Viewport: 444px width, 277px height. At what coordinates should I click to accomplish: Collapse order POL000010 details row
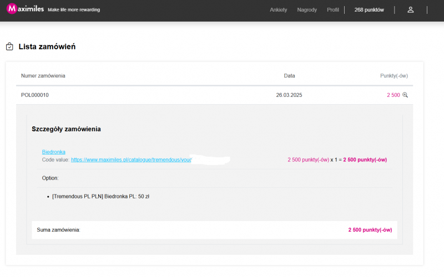35,95
